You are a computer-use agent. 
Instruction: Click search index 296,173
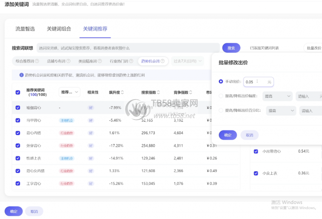click(148, 133)
